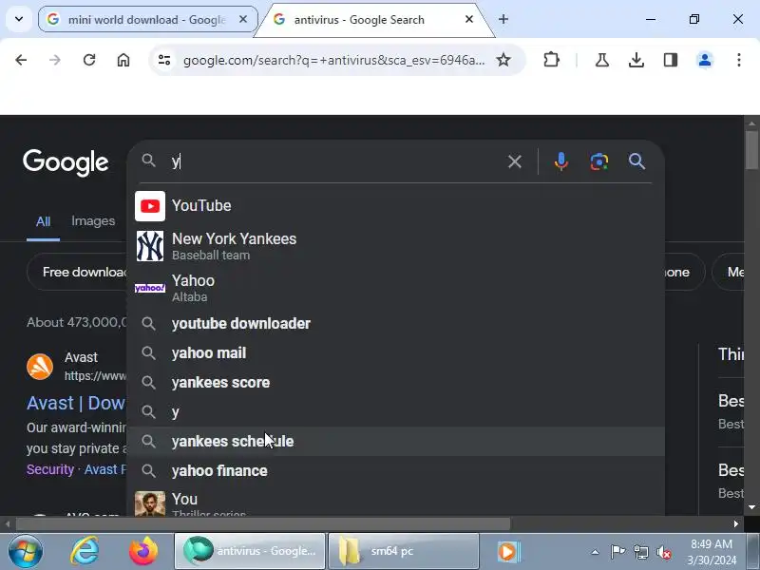The height and width of the screenshot is (570, 760).
Task: Toggle the side panel icon
Action: pos(671,60)
